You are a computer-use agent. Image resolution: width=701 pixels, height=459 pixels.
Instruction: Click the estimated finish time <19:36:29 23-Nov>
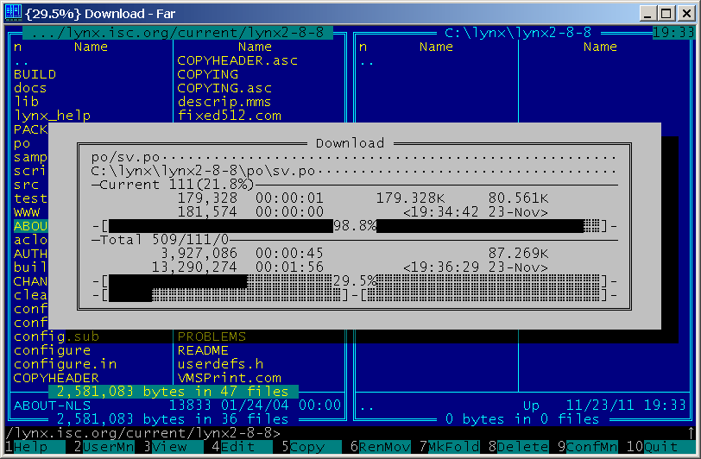tap(476, 267)
